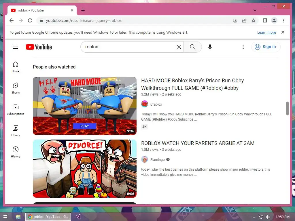Click the roblox search input field
Image resolution: width=295 pixels, height=221 pixels.
tap(130, 47)
